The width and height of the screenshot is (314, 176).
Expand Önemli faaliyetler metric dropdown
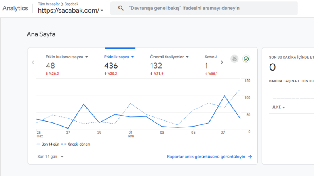tap(187, 57)
